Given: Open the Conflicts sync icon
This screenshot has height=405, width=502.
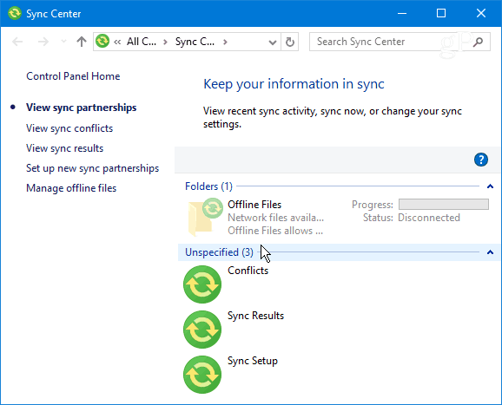Looking at the screenshot, I should pos(202,284).
